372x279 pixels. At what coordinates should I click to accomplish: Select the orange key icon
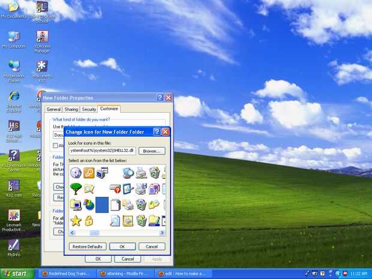coord(89,172)
